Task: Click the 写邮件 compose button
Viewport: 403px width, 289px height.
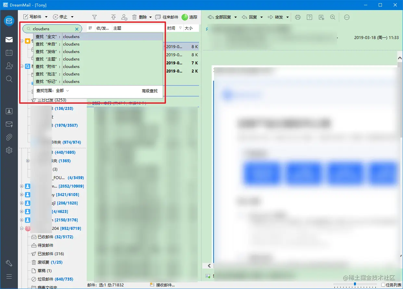Action: click(32, 17)
